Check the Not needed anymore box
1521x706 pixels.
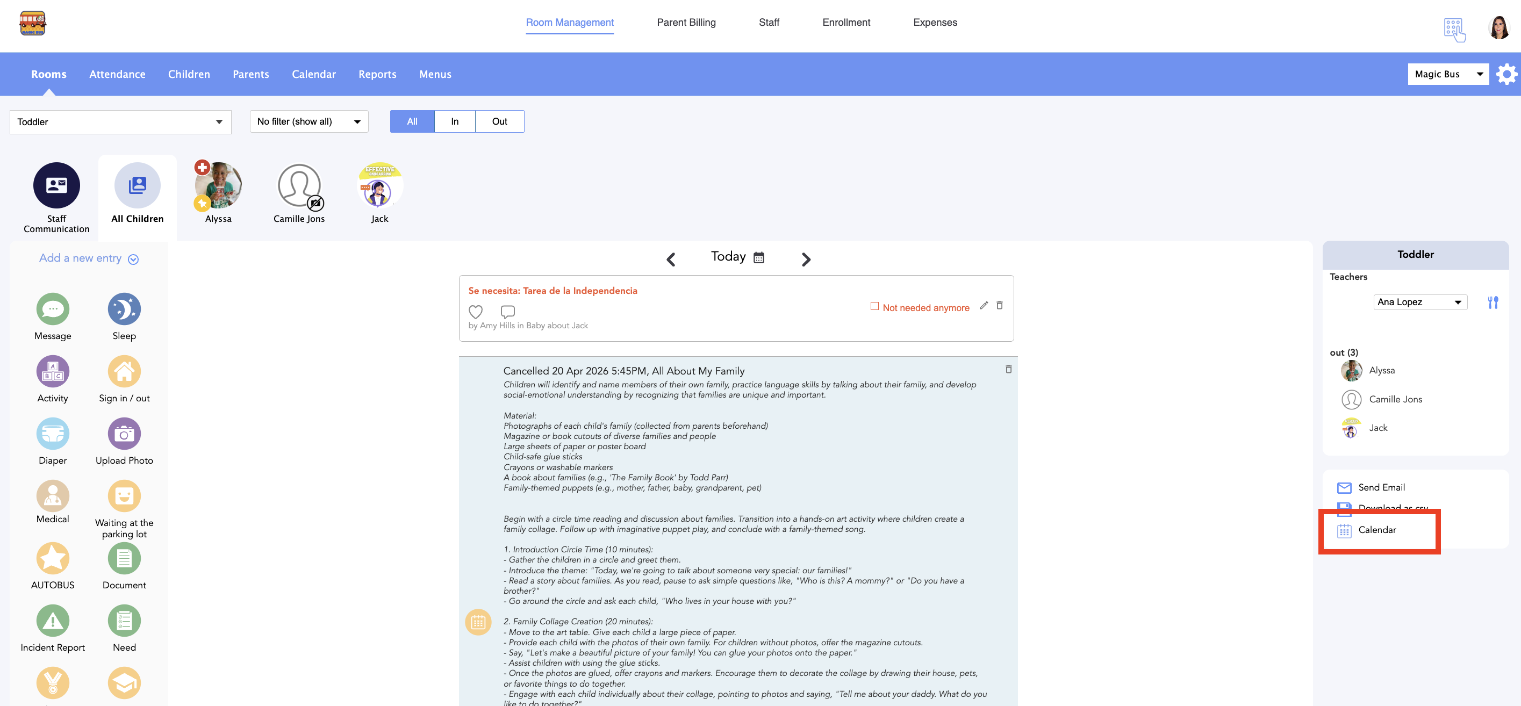[874, 306]
